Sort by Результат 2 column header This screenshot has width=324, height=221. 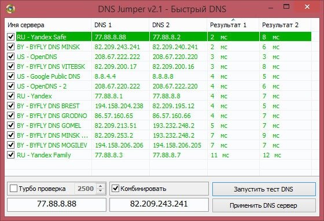coord(285,25)
